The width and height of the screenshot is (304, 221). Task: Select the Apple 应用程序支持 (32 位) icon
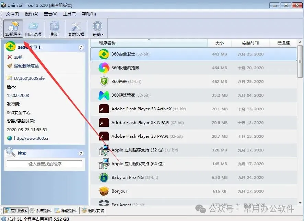[104, 150]
